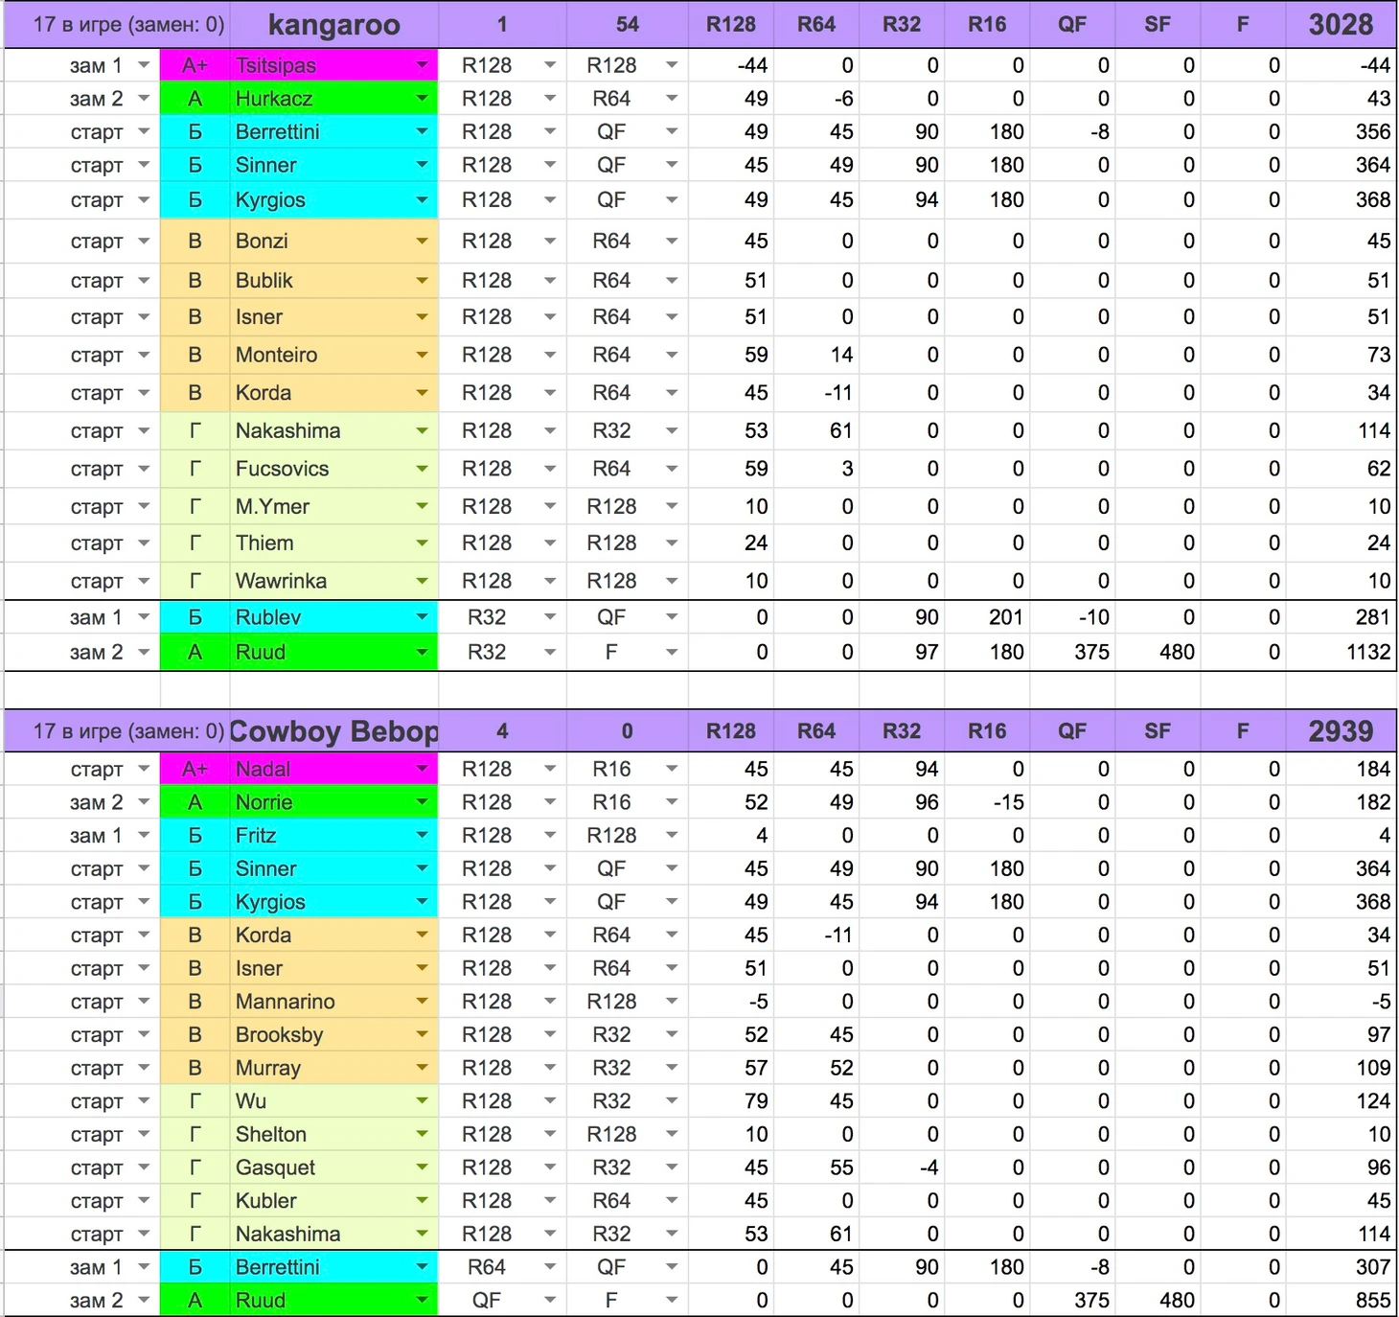The width and height of the screenshot is (1399, 1317).
Task: Open the player dropdown arrow for Fritz
Action: 422,836
